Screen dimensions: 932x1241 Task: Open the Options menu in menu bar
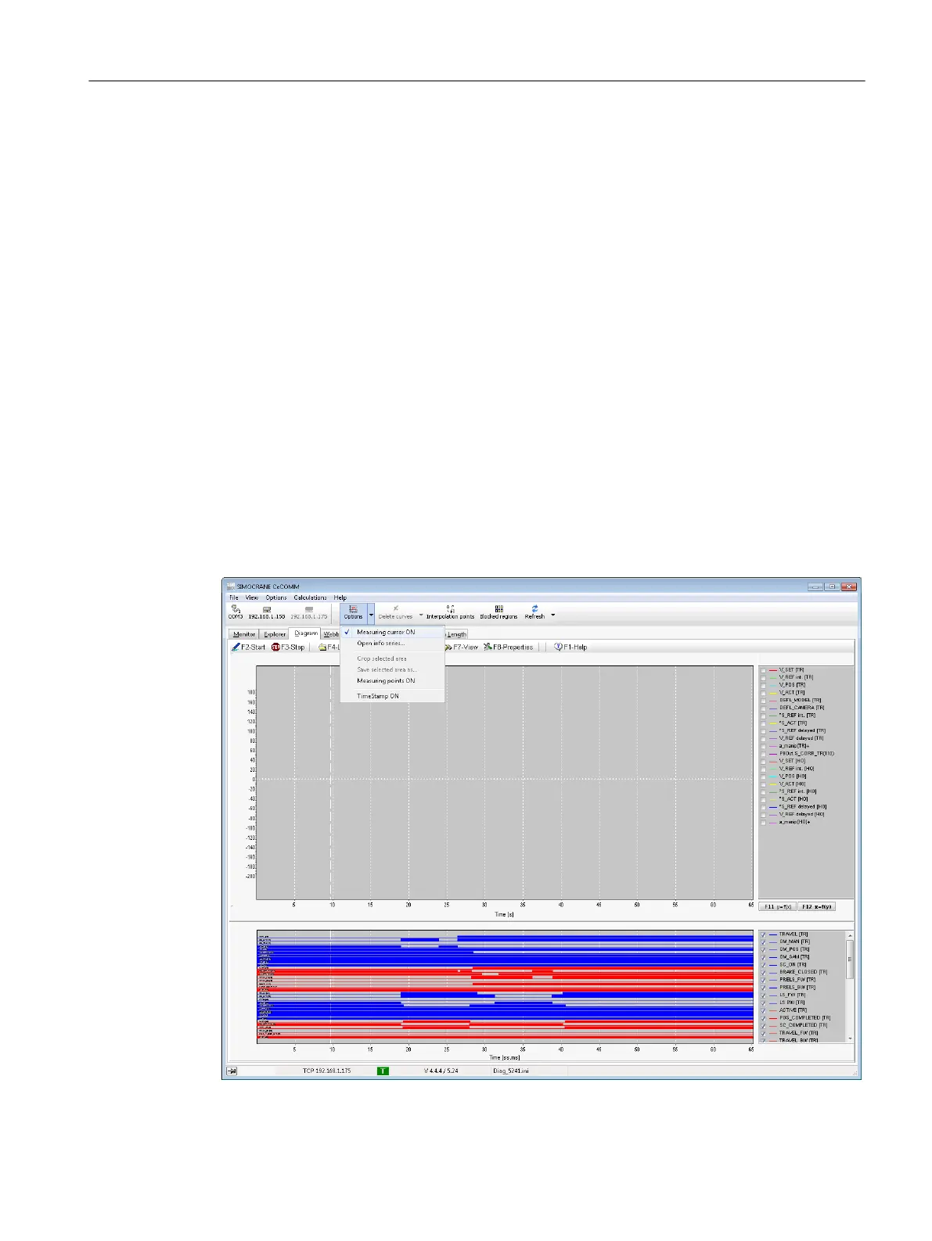pos(276,597)
